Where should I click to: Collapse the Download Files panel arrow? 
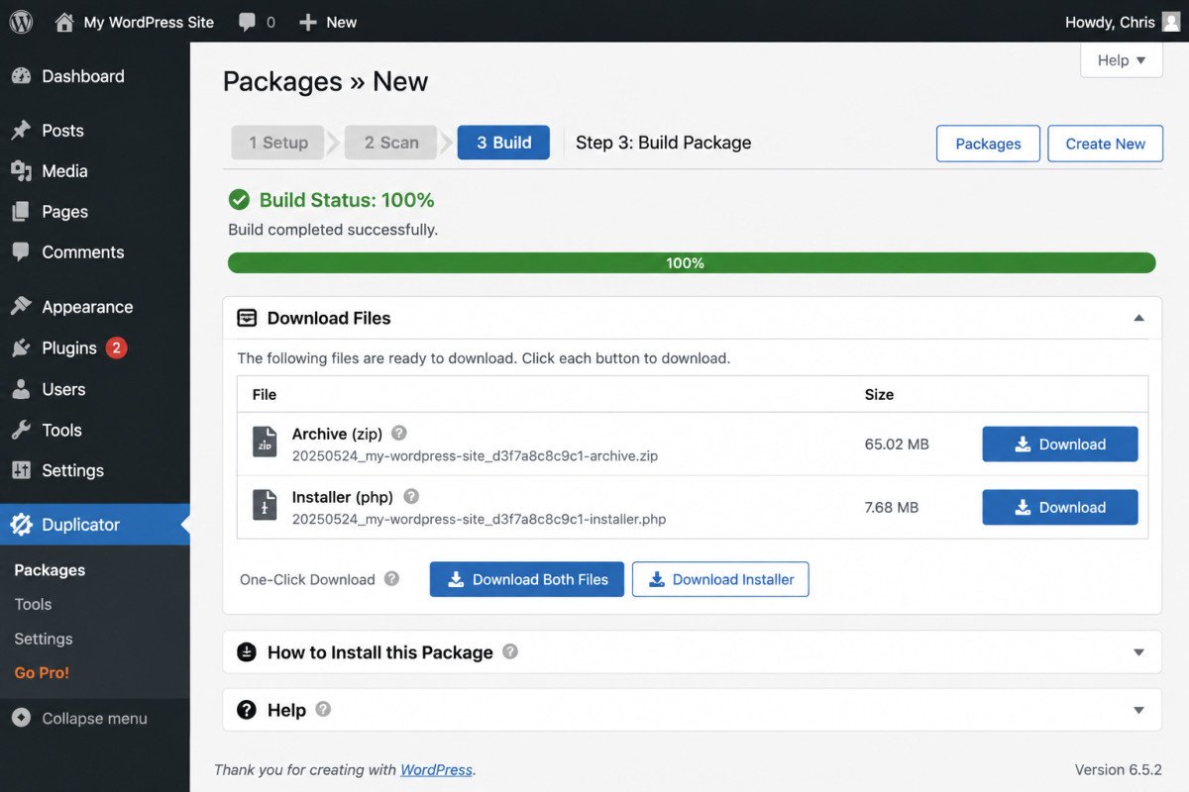pyautogui.click(x=1138, y=319)
